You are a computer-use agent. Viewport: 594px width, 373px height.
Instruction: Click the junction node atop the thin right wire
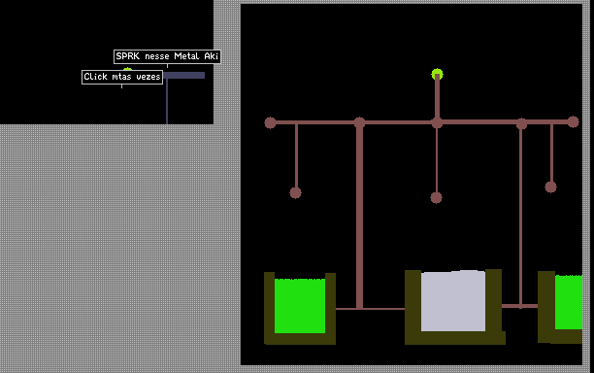[x=521, y=123]
